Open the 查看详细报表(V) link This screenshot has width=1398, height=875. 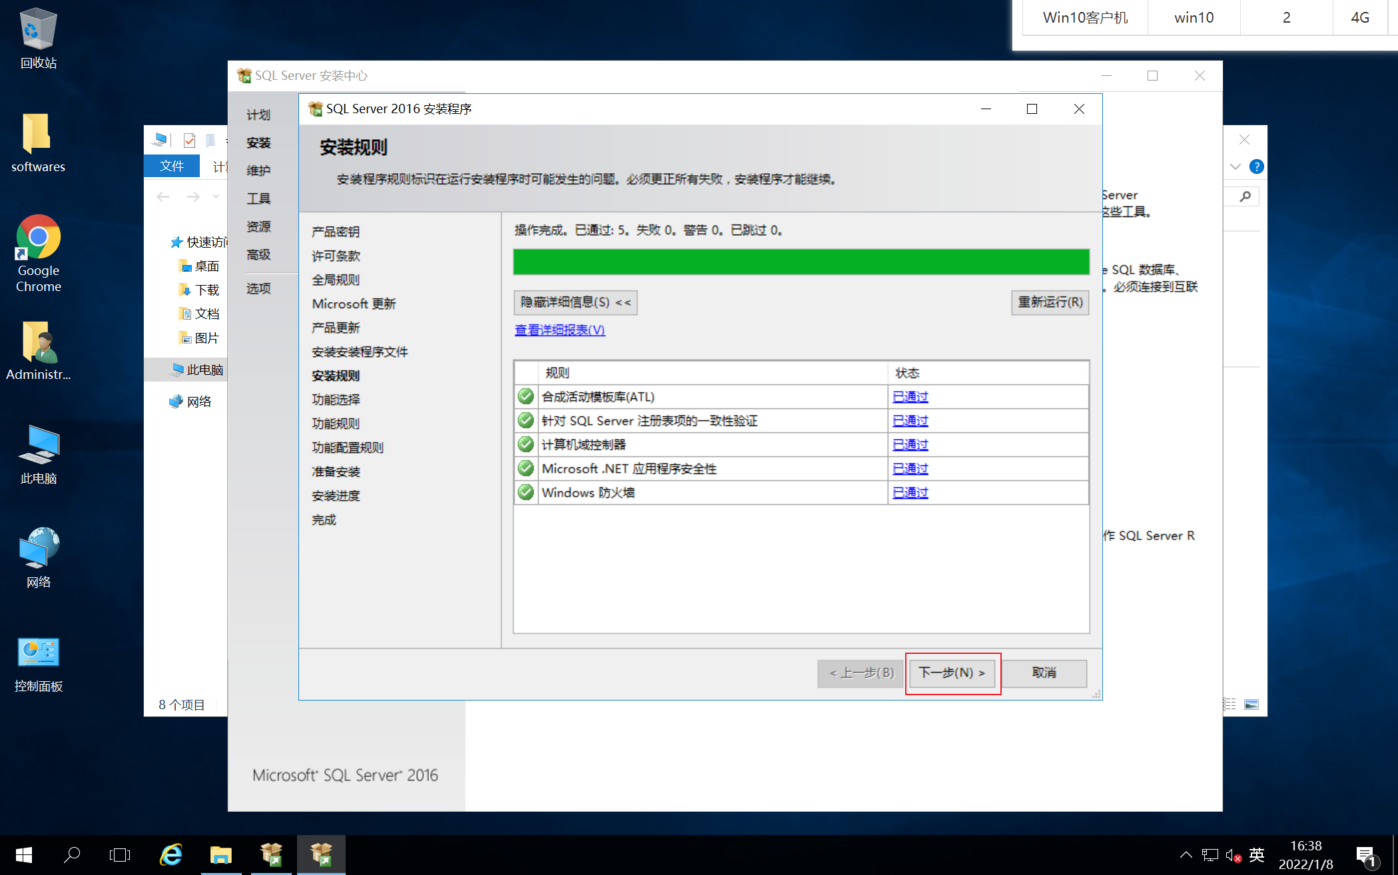coord(560,330)
